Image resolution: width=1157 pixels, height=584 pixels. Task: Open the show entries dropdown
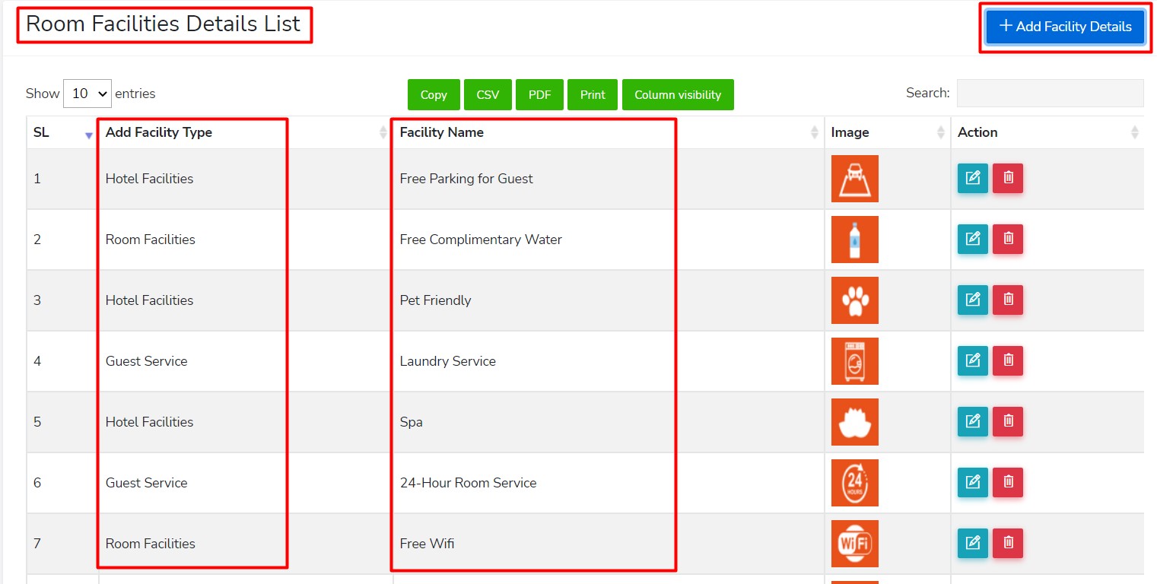87,94
